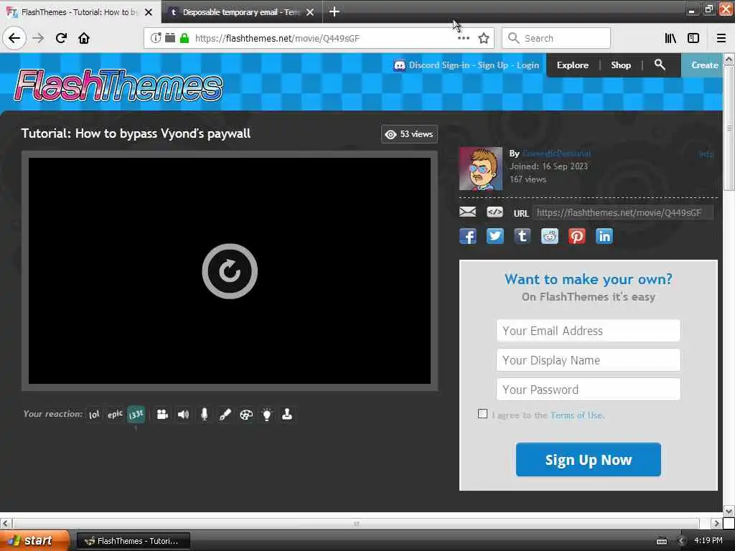The width and height of the screenshot is (735, 551).
Task: Focus the Your Password field
Action: [x=589, y=390]
